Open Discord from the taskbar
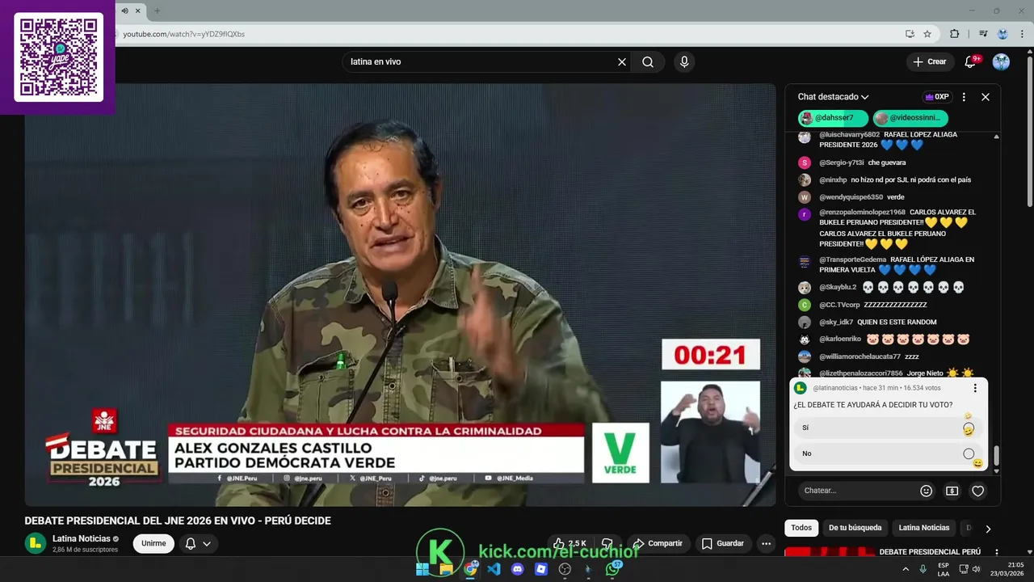Image resolution: width=1034 pixels, height=582 pixels. [x=518, y=569]
